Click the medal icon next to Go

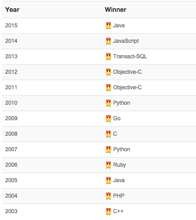click(x=108, y=118)
